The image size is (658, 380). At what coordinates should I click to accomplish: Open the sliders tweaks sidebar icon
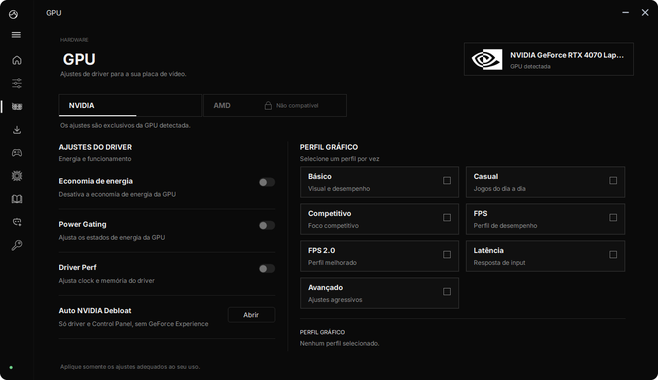[x=17, y=83]
